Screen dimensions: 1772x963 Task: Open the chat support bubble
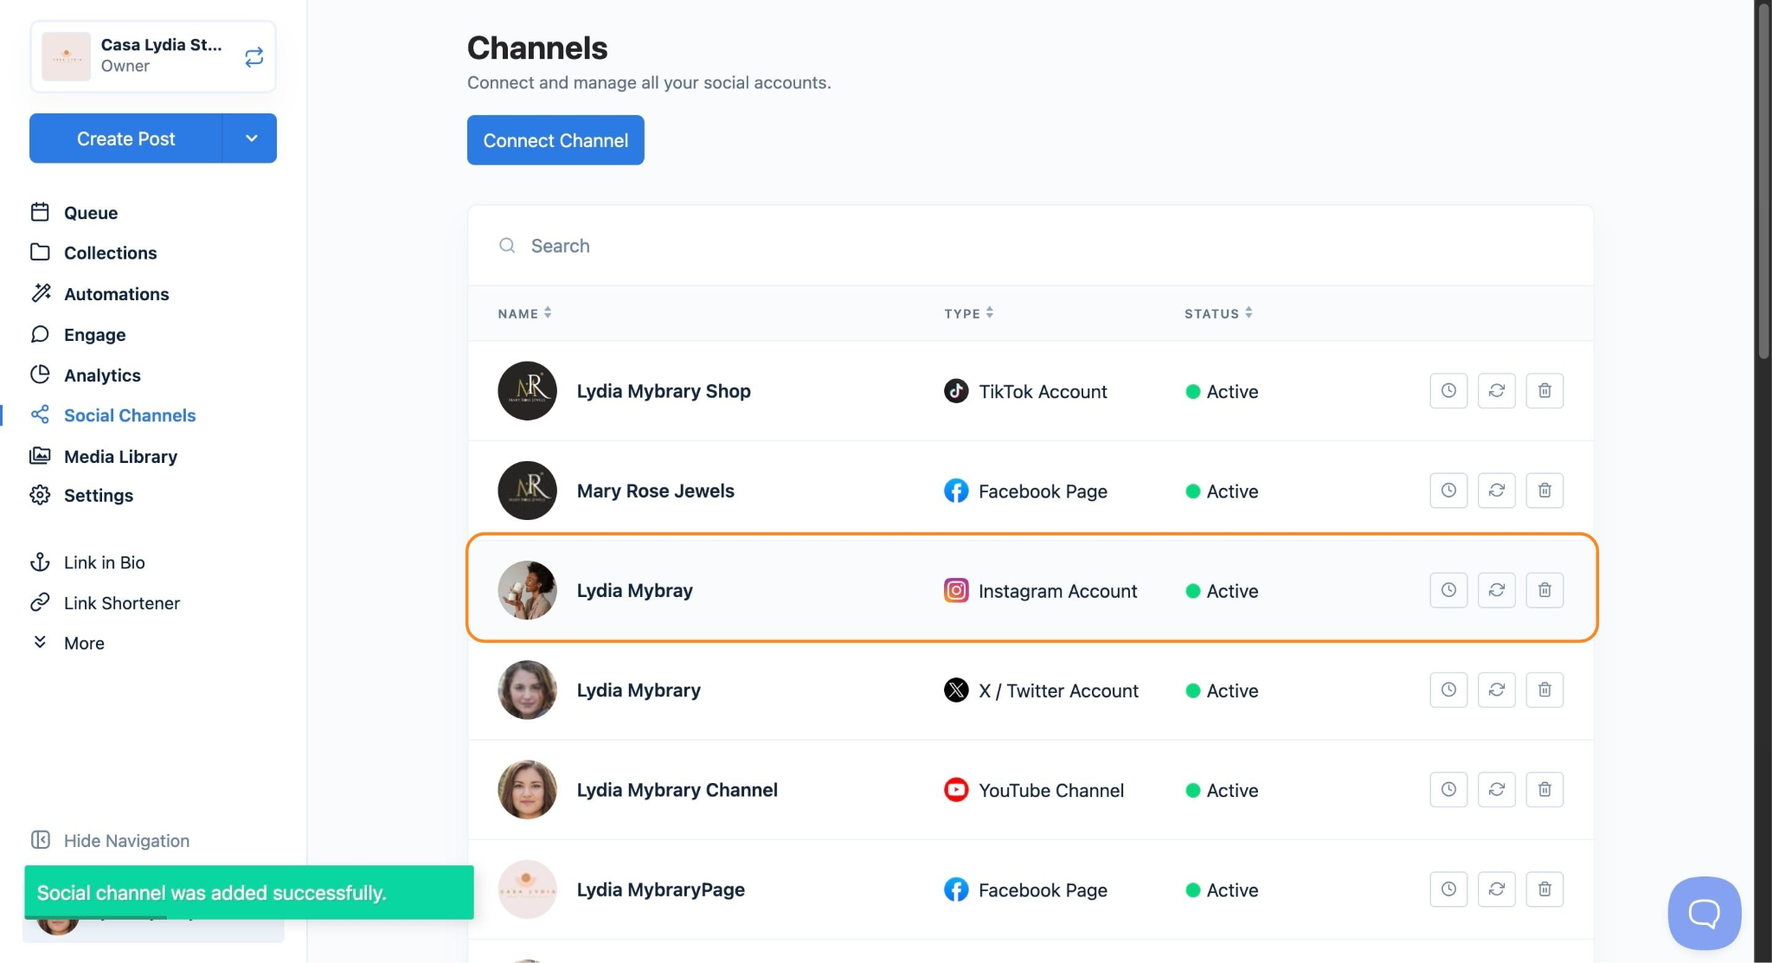[1704, 913]
